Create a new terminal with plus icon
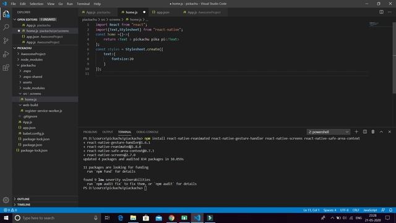The image size is (396, 223). [356, 132]
